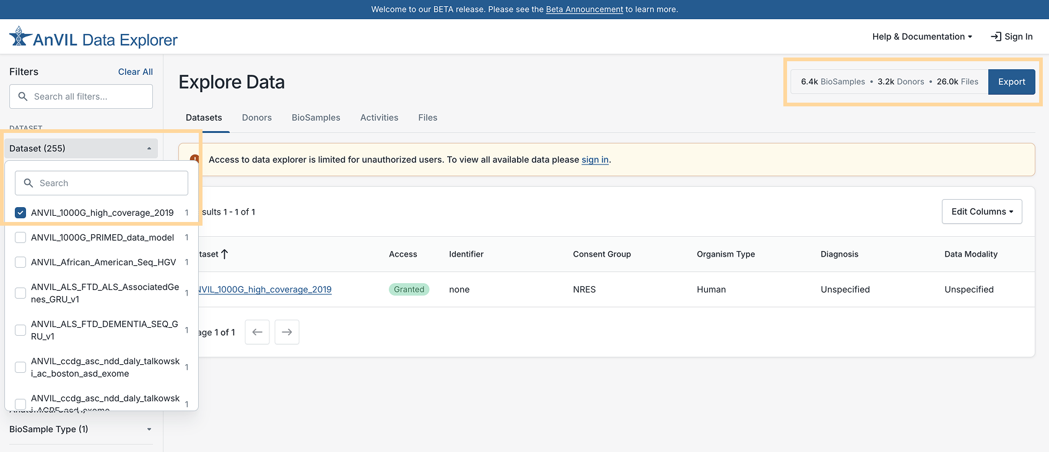Open the Edit Columns dropdown
This screenshot has height=452, width=1049.
point(982,211)
